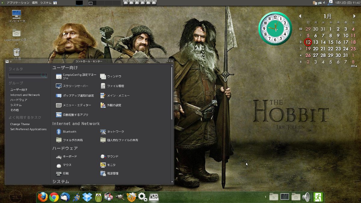Go to previous month in calendar widget
This screenshot has width=361, height=203.
coord(300,16)
